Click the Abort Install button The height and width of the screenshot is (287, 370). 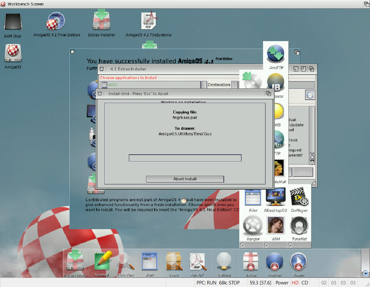tap(185, 179)
